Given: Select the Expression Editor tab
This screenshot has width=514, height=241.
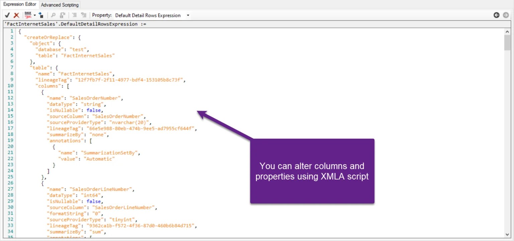Looking at the screenshot, I should click(x=19, y=4).
